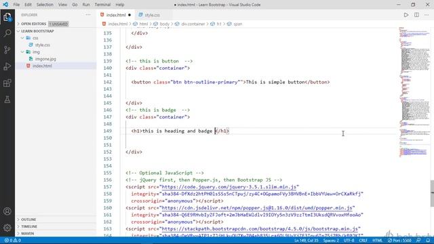The image size is (434, 244).
Task: Expand the Timeline section
Action: [x=29, y=226]
